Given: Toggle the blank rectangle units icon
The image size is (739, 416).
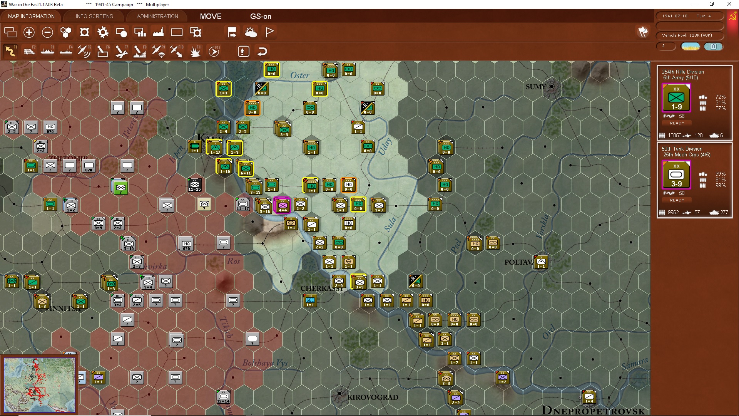Looking at the screenshot, I should (x=177, y=32).
